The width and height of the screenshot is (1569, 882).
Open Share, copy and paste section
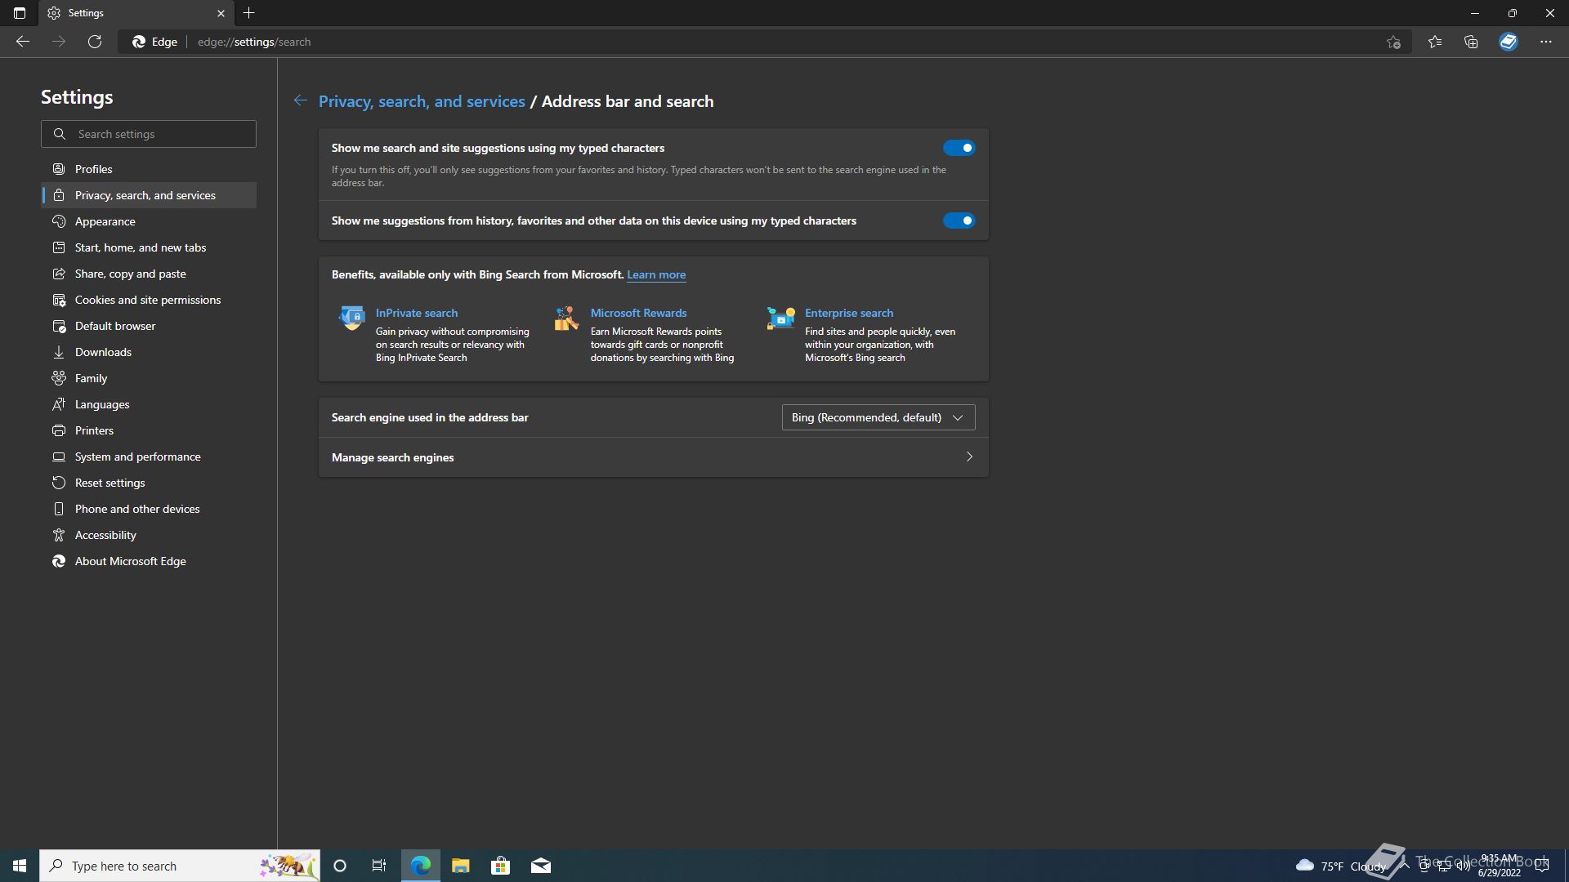(x=149, y=274)
